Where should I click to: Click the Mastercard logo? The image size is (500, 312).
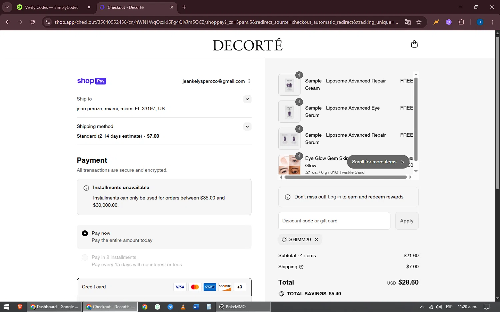[195, 287]
